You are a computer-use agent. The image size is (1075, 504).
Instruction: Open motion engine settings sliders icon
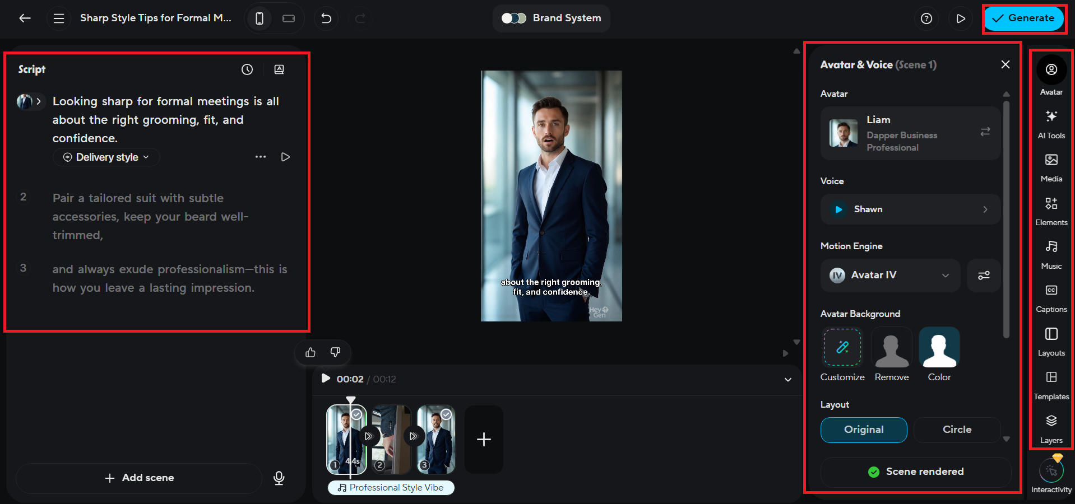point(984,276)
